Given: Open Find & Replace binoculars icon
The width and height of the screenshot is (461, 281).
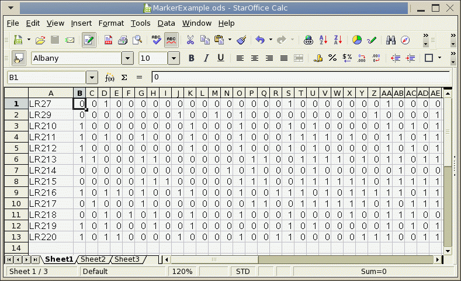Looking at the screenshot, I should pyautogui.click(x=391, y=40).
